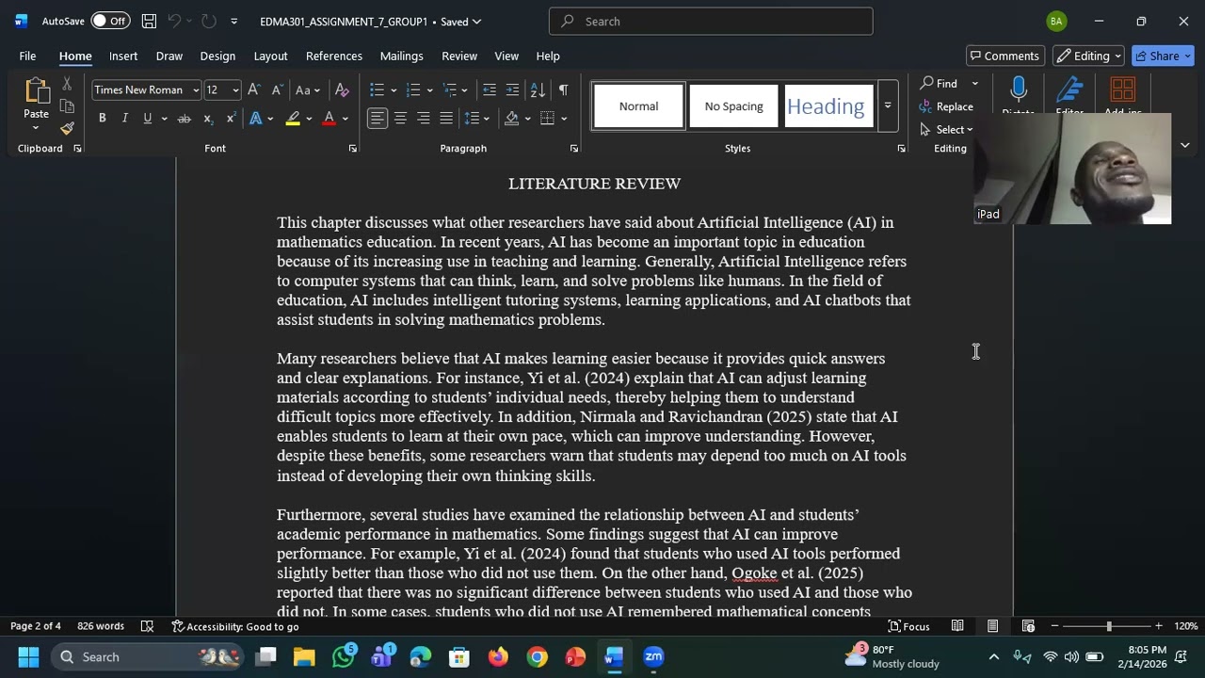The image size is (1205, 678).
Task: Toggle AutoSave switch off/on
Action: (110, 21)
